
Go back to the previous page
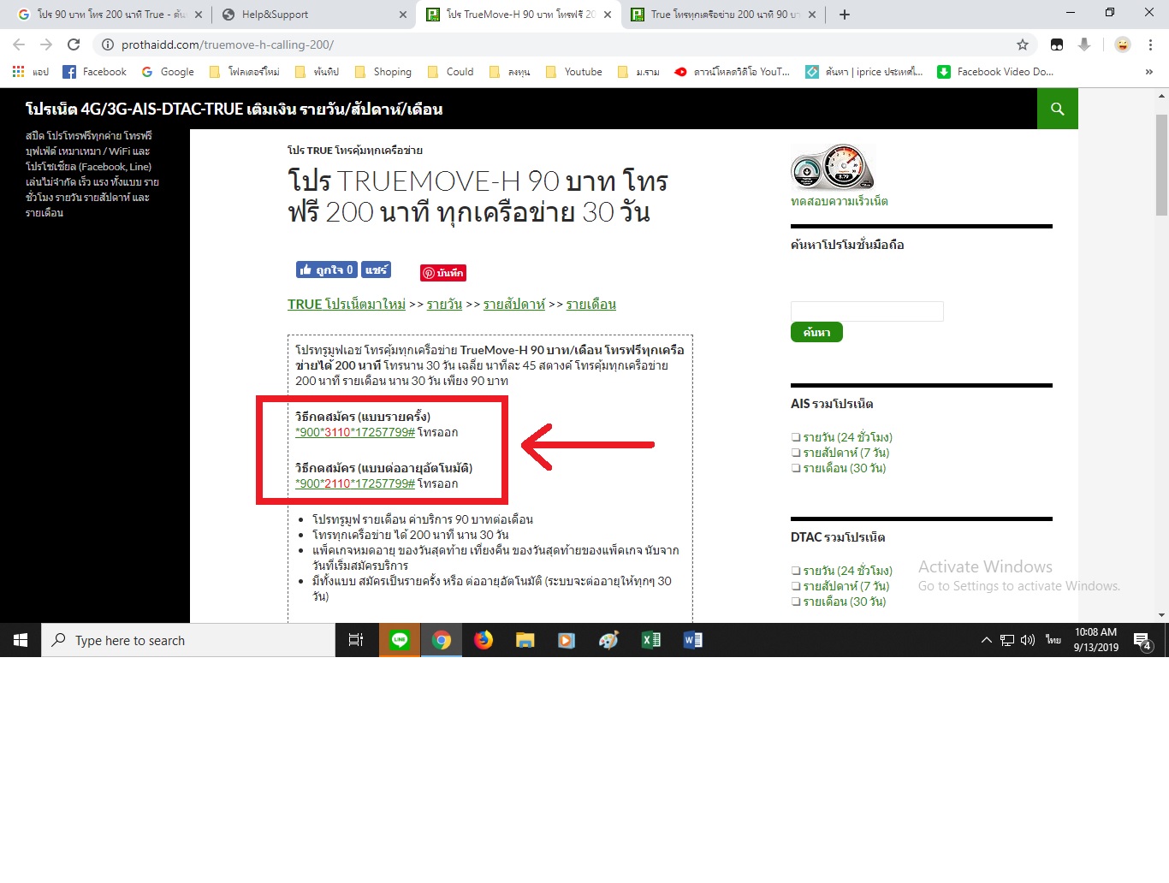19,44
